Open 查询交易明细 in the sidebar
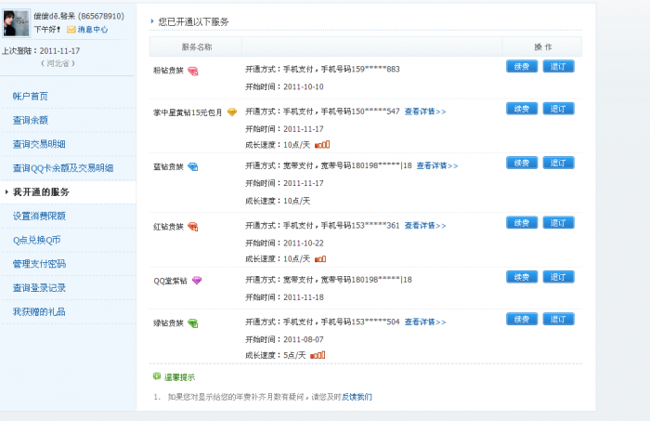 point(39,144)
